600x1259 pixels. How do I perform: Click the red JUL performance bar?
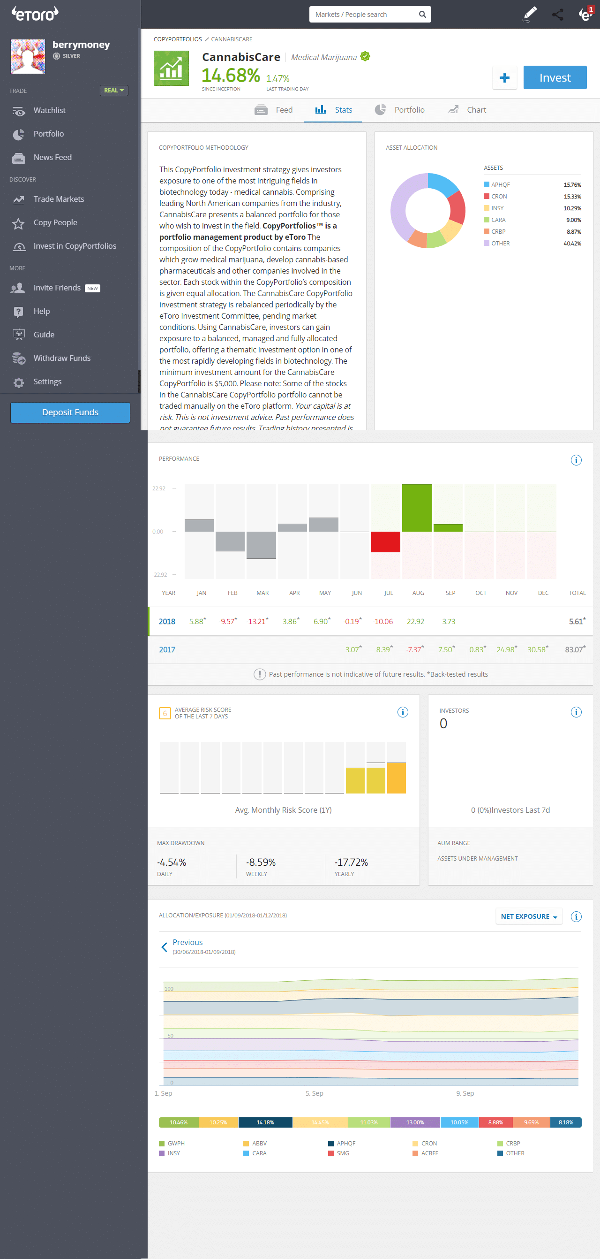386,542
